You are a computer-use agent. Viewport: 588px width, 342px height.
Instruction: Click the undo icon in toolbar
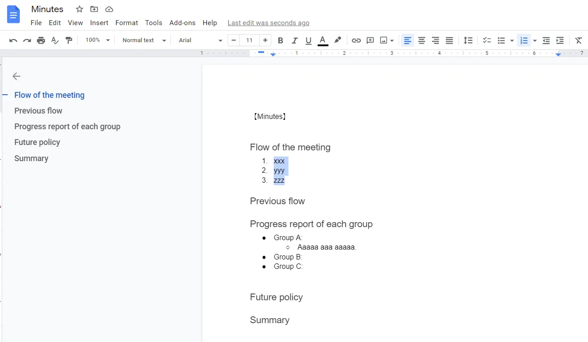tap(13, 40)
